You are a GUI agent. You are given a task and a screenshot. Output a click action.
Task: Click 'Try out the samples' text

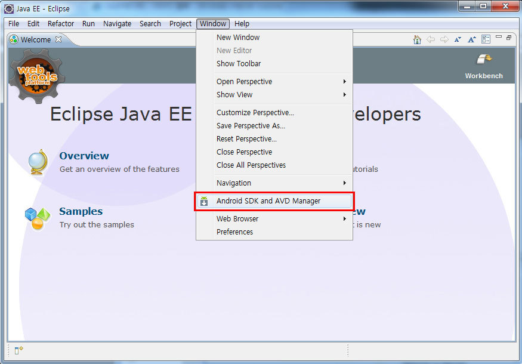coord(97,225)
